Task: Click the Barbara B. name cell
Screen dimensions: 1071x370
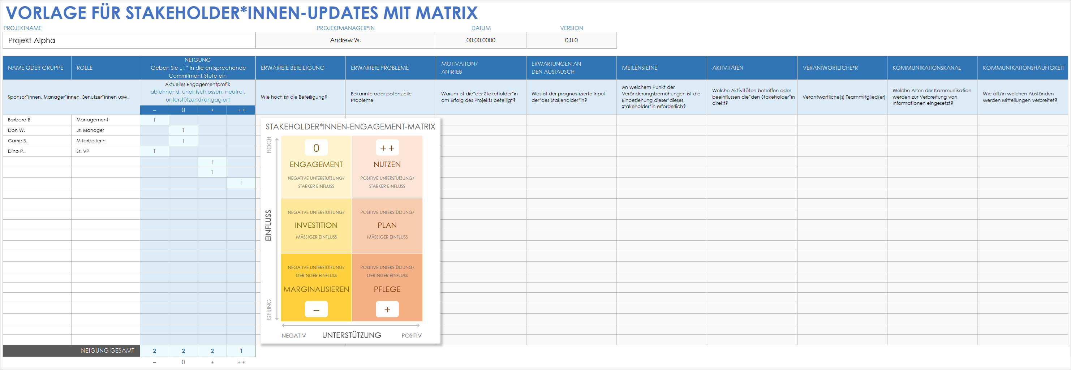Action: tap(37, 120)
